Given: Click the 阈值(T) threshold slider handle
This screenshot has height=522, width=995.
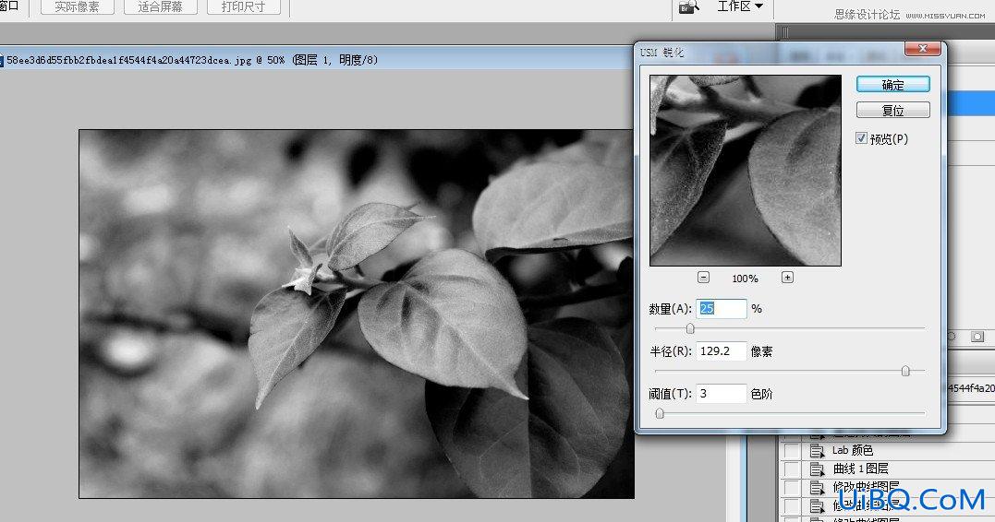Looking at the screenshot, I should 660,414.
